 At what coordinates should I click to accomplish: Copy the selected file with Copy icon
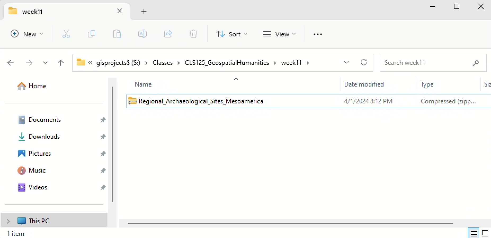(x=91, y=34)
